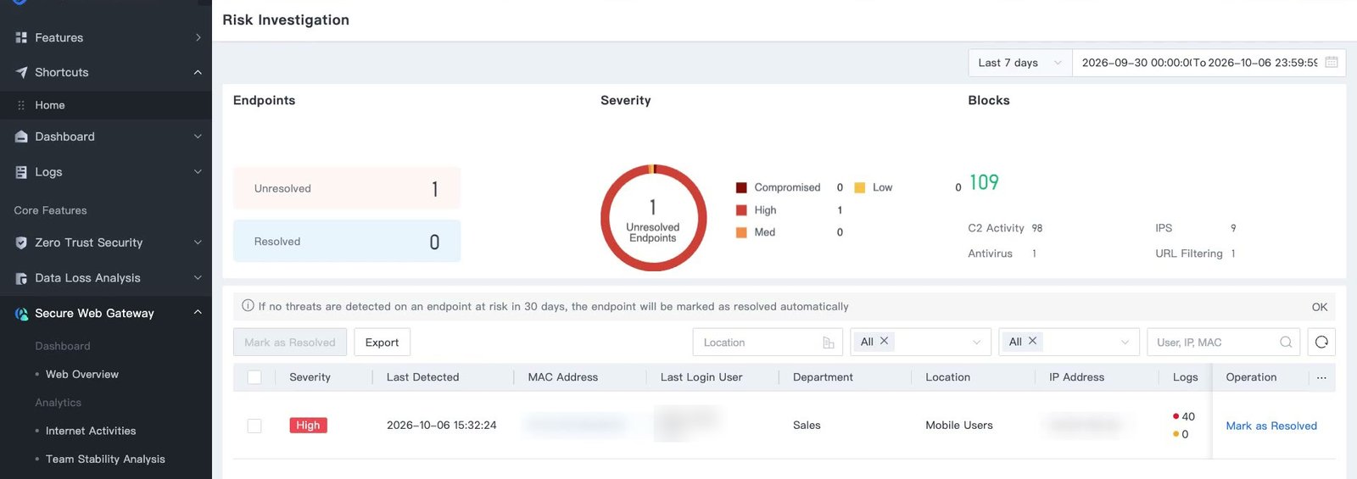This screenshot has height=479, width=1357.
Task: Click the IP Address column header
Action: (1076, 377)
